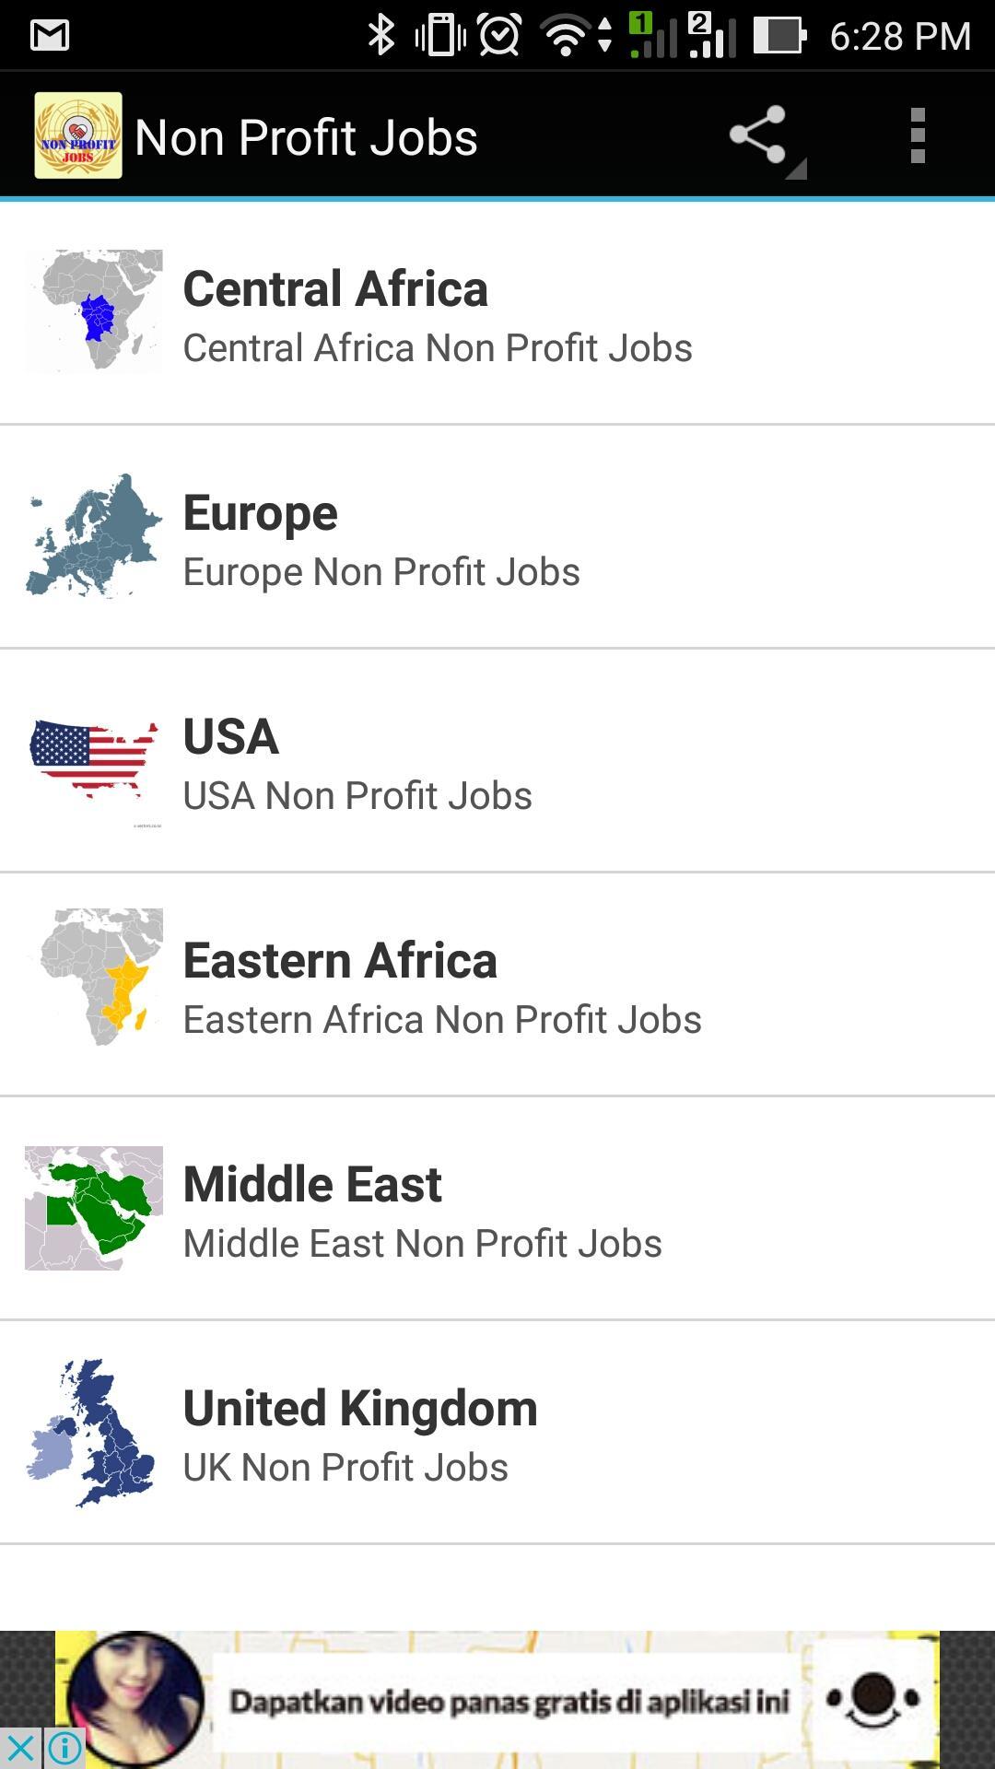
Task: Open the ad info icon
Action: click(x=64, y=1748)
